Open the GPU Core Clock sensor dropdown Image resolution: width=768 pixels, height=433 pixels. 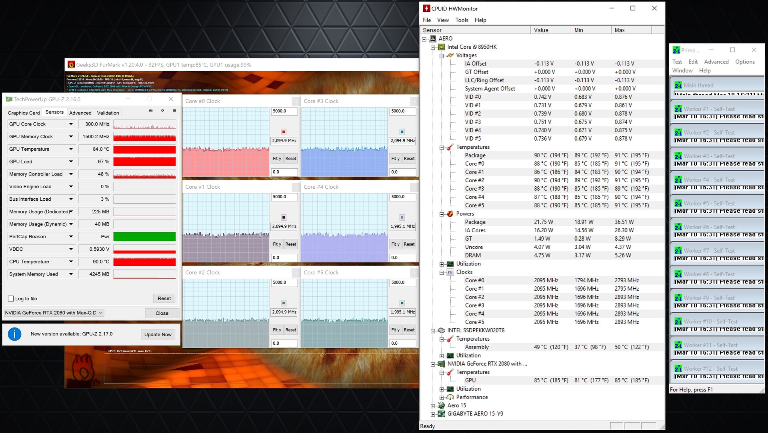tap(71, 124)
